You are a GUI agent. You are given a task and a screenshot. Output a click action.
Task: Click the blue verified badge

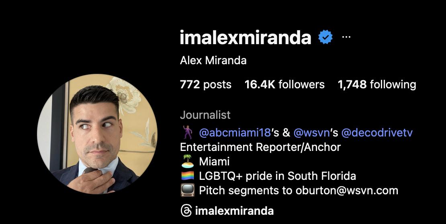[325, 37]
